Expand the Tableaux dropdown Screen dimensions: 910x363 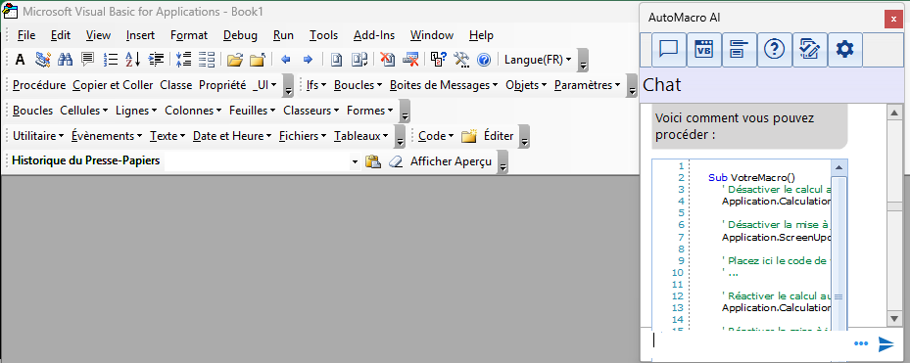pyautogui.click(x=361, y=136)
